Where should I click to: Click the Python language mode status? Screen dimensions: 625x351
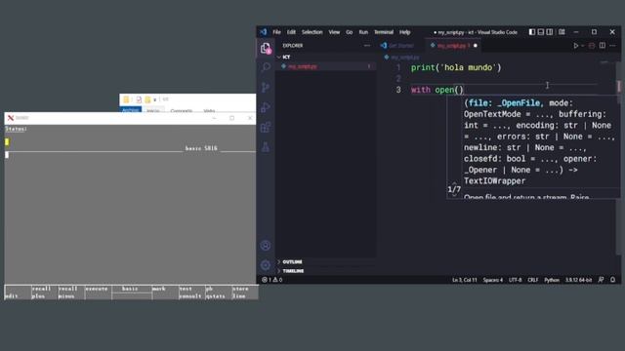pyautogui.click(x=552, y=280)
